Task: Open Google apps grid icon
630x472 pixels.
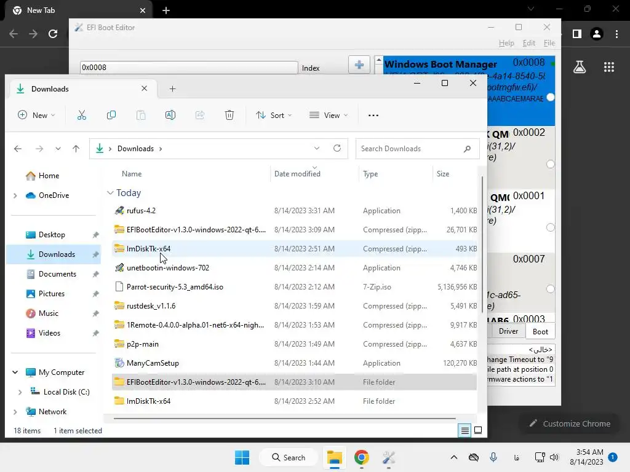Action: point(609,67)
